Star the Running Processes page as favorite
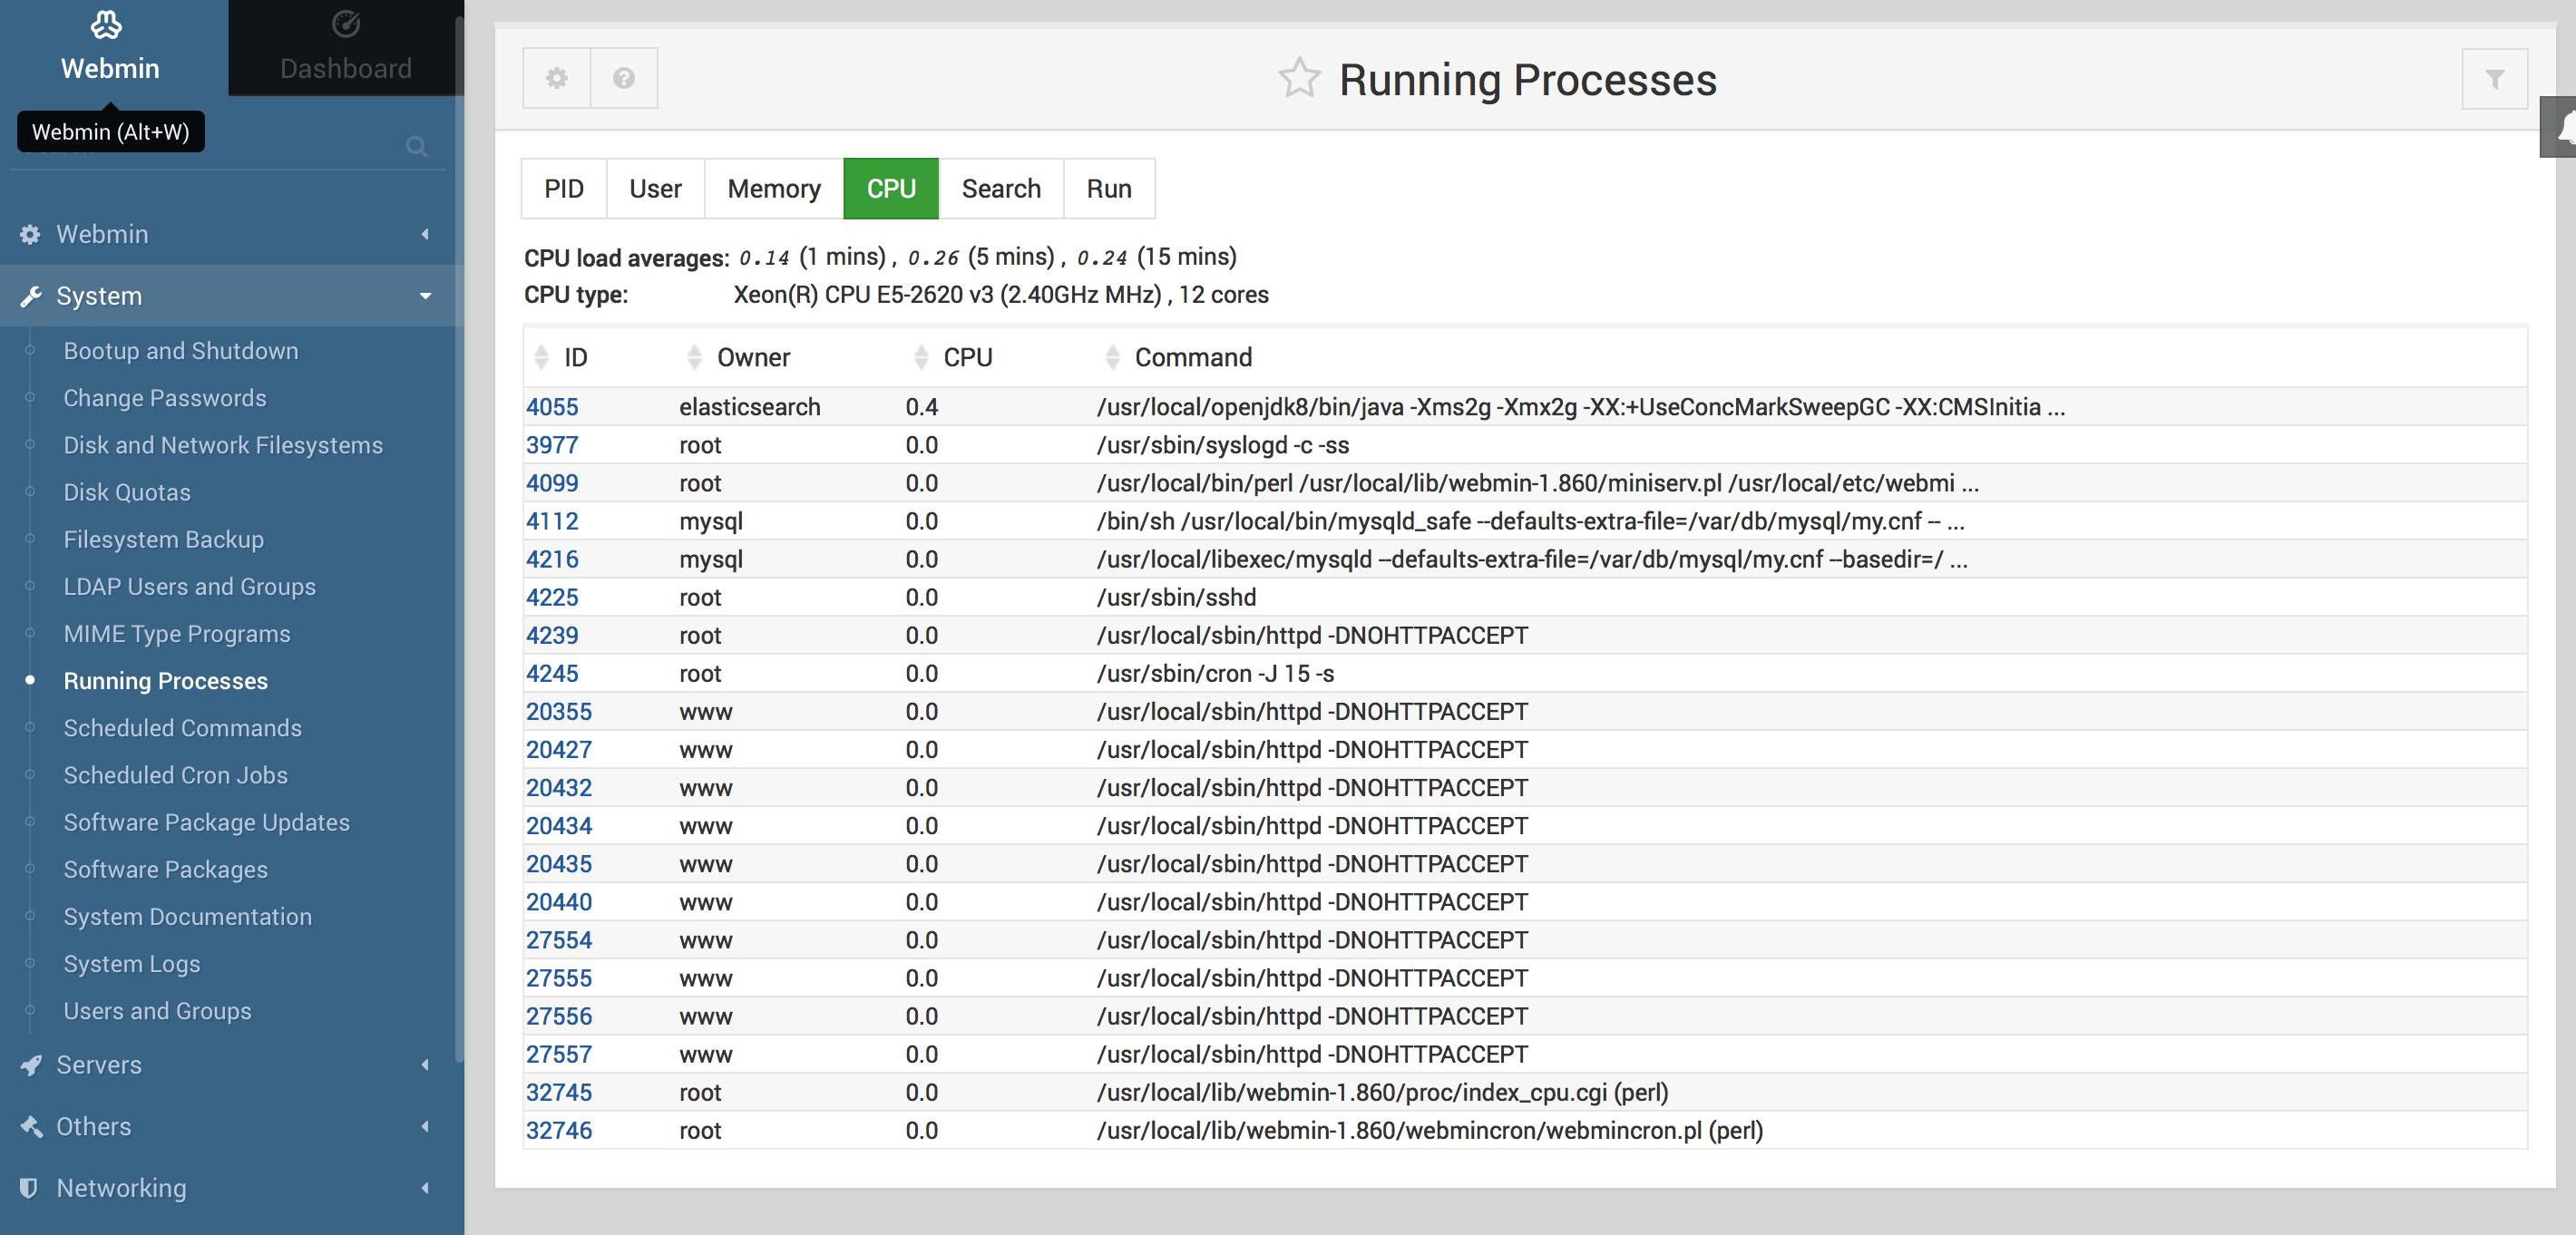The width and height of the screenshot is (2576, 1235). (x=1299, y=78)
